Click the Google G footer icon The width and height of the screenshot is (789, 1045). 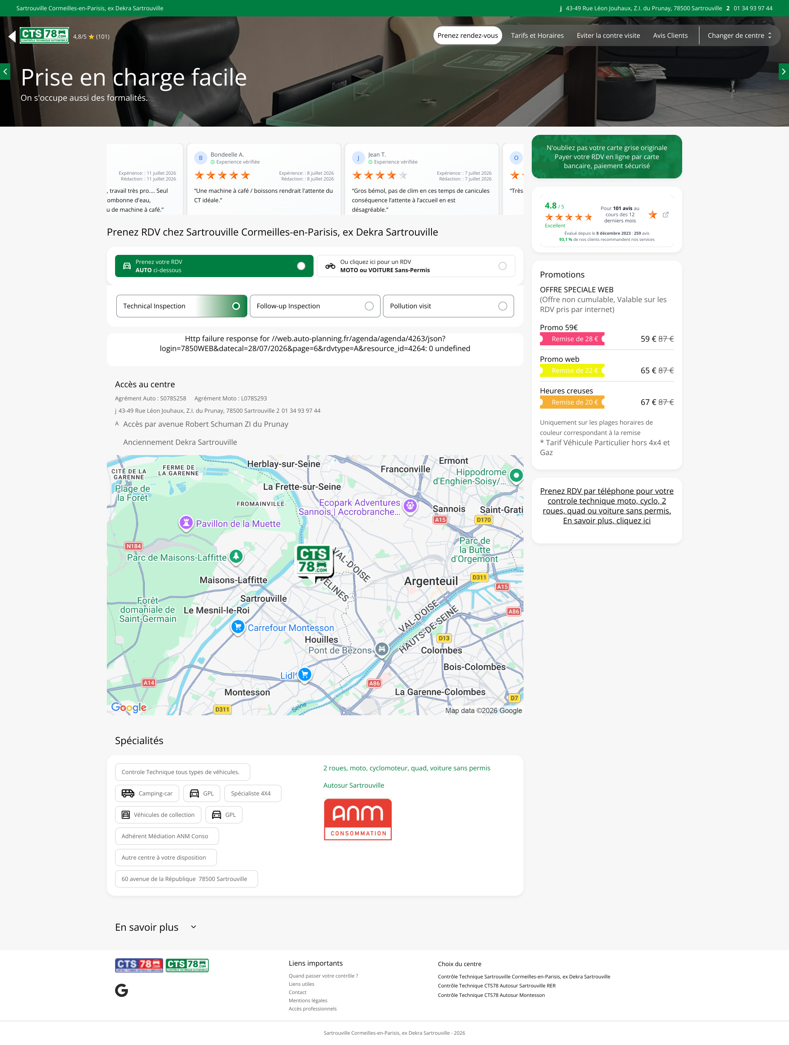[121, 990]
